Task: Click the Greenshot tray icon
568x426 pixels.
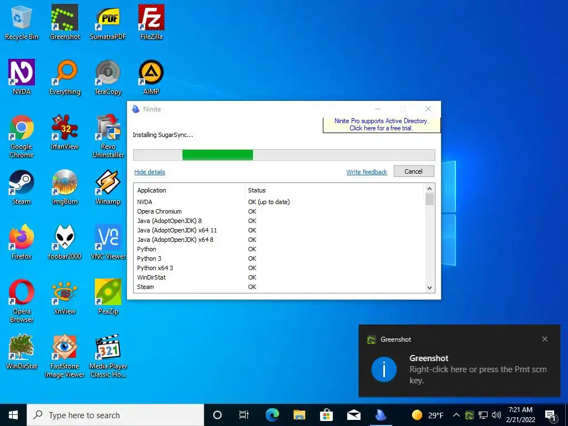Action: [469, 415]
